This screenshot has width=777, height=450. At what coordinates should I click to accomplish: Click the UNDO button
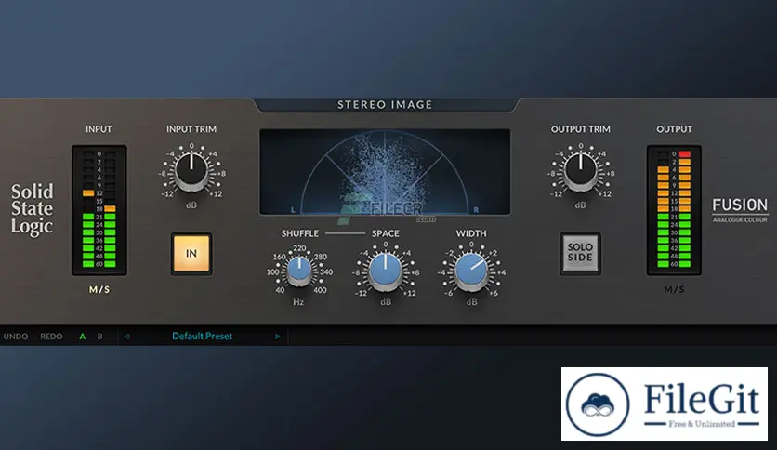tap(16, 337)
